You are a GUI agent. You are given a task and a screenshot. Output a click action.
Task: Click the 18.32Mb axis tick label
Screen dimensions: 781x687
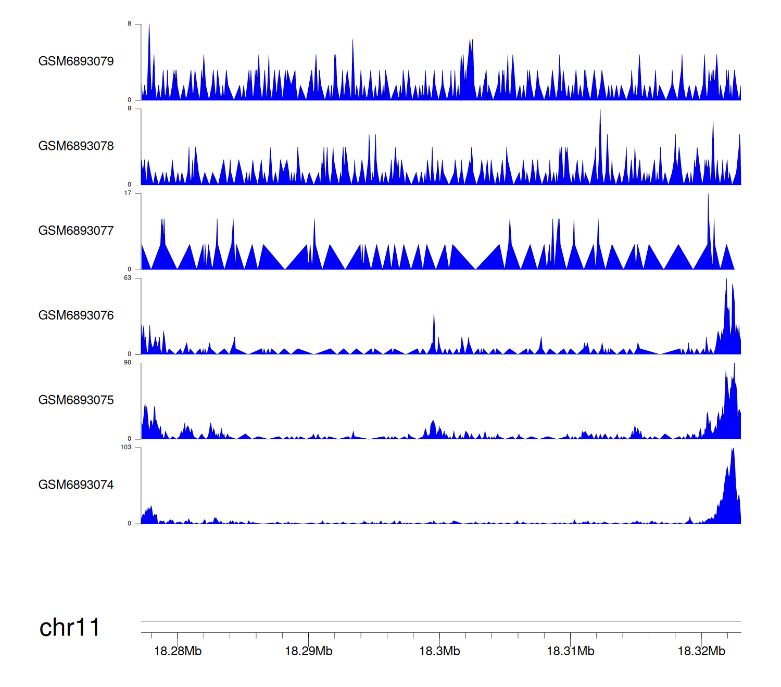[x=701, y=651]
